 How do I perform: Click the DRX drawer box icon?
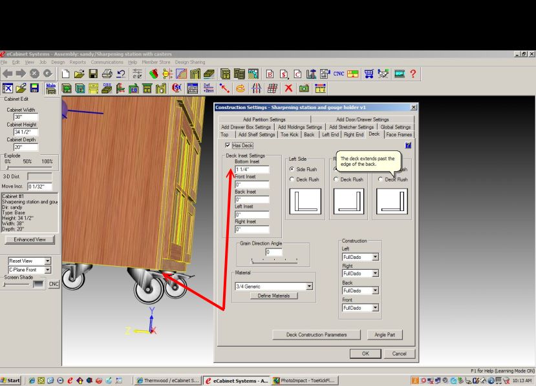[x=107, y=88]
